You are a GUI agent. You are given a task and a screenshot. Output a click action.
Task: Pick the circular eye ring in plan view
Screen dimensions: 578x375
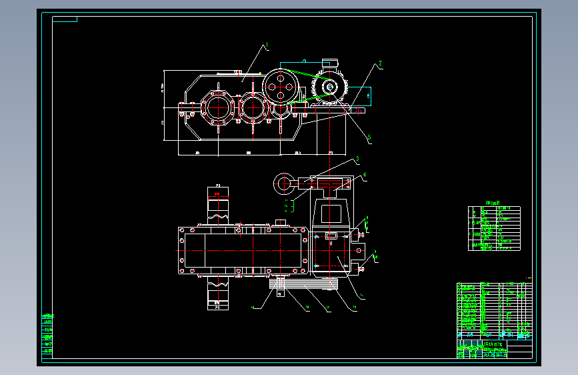point(283,183)
